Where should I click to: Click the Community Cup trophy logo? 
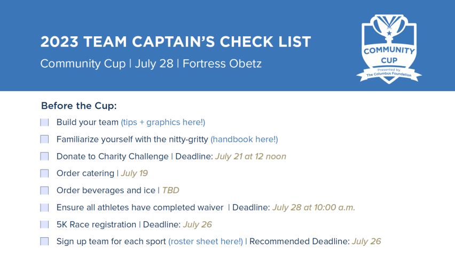(x=389, y=49)
